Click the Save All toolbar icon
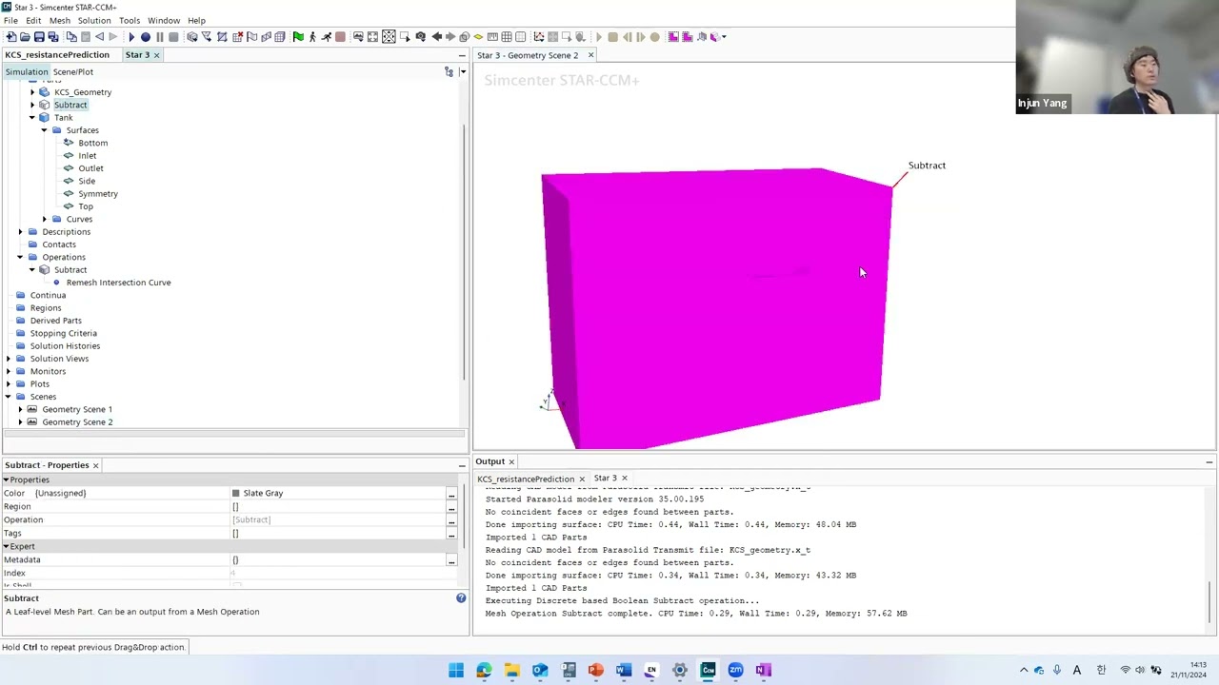1219x685 pixels. coord(53,36)
